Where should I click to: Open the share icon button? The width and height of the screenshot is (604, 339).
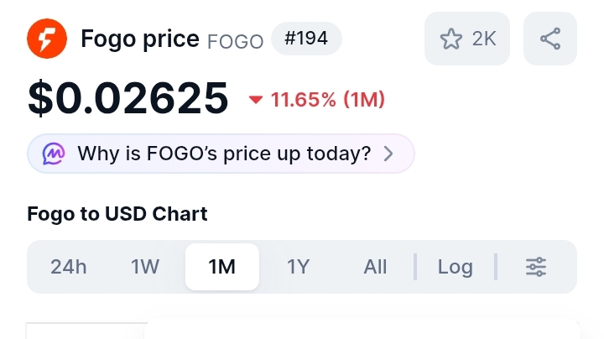pyautogui.click(x=550, y=39)
